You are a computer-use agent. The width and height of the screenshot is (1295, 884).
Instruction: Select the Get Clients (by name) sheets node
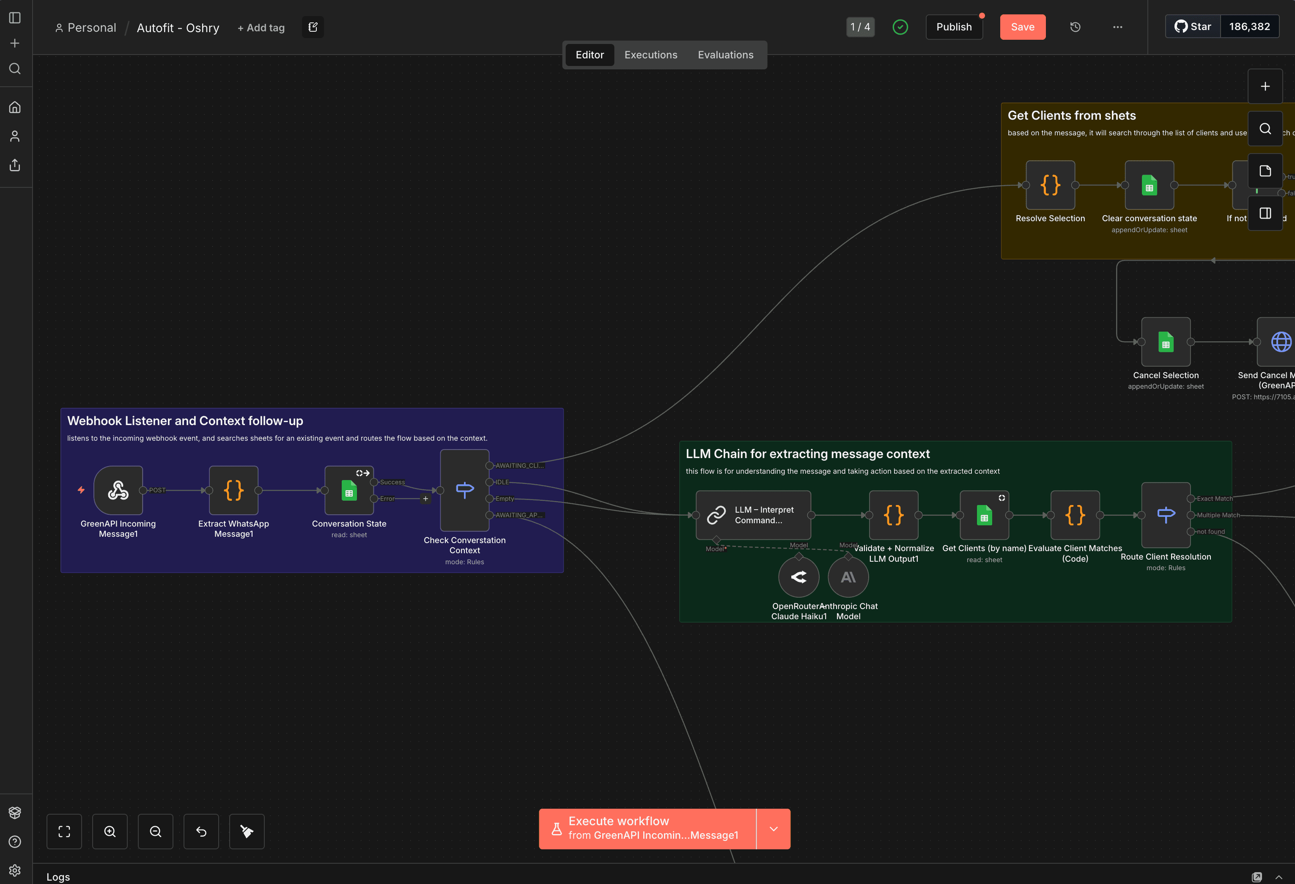coord(984,515)
